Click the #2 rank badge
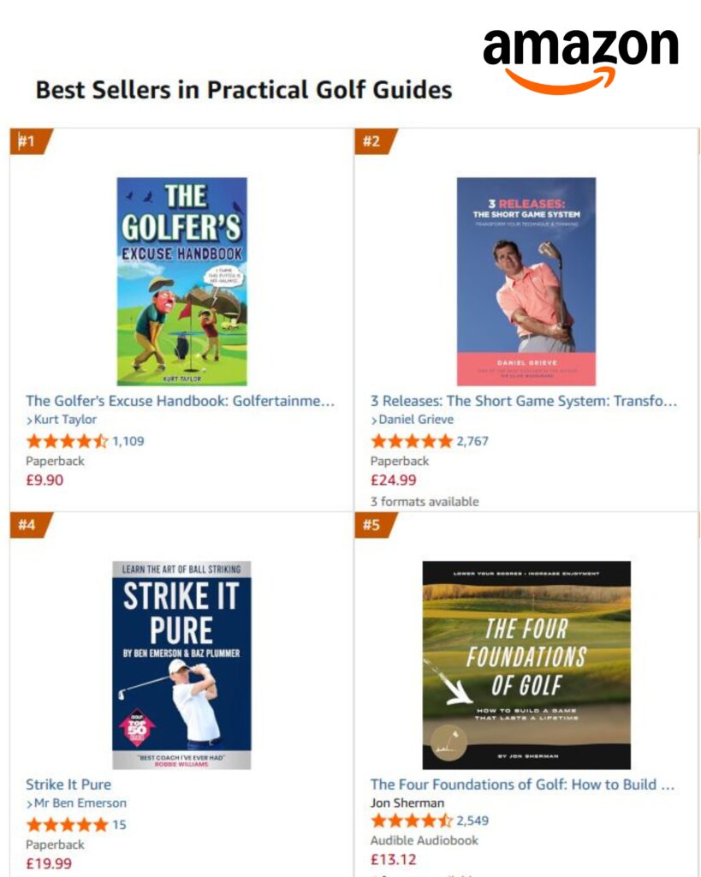The width and height of the screenshot is (701, 877). [x=372, y=142]
